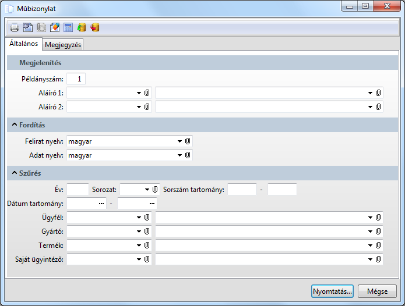405x306 pixels.
Task: Open the Aláíró 1 name dropdown arrow
Action: coord(371,93)
